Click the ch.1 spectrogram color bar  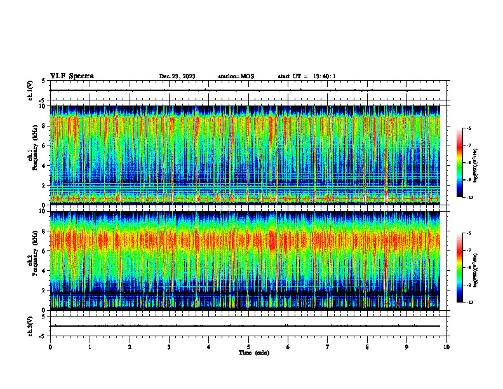coord(460,163)
